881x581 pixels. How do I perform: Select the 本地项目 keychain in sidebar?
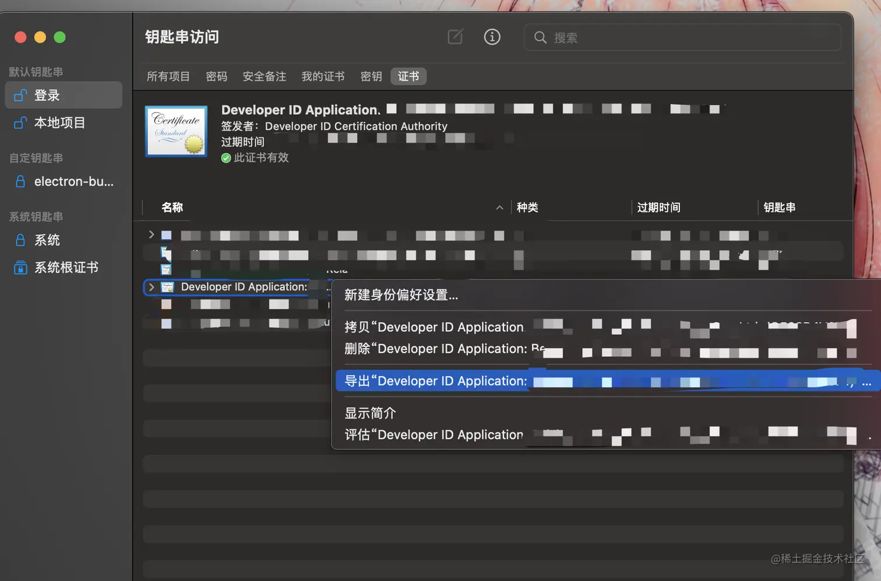pos(64,122)
